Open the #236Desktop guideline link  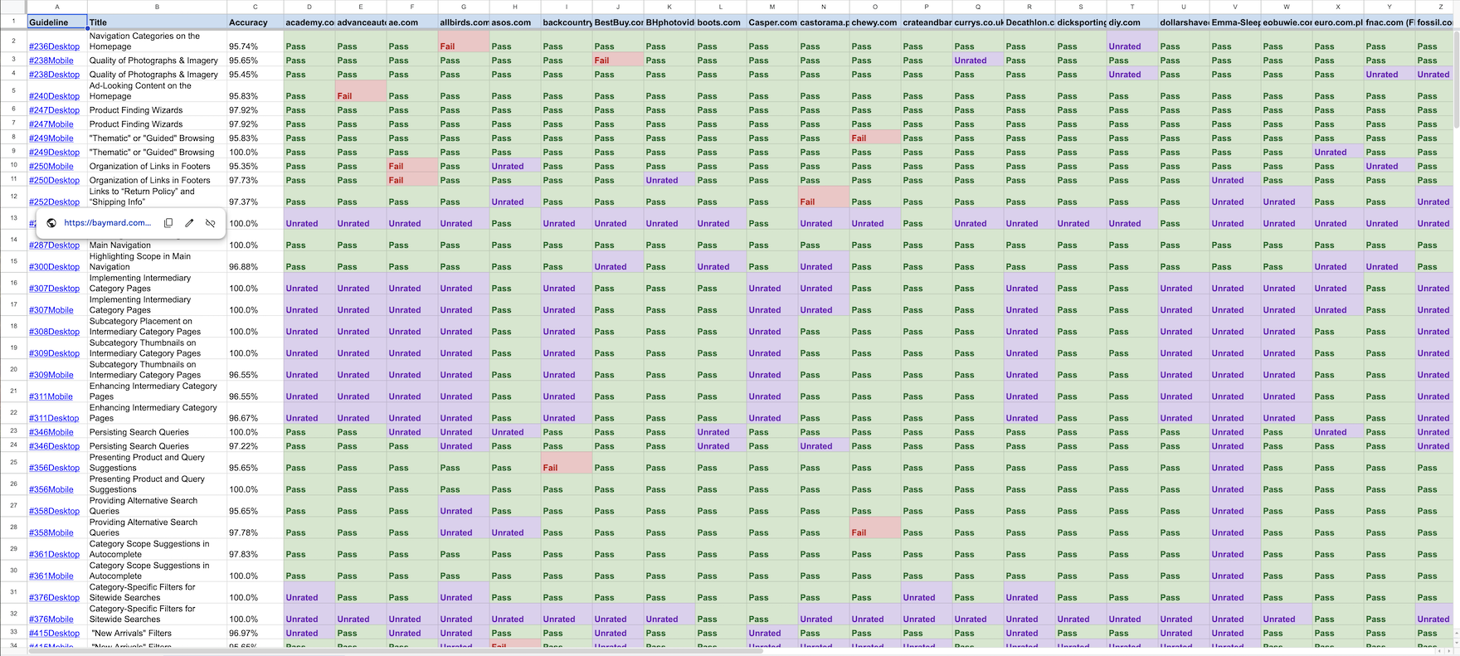click(54, 46)
